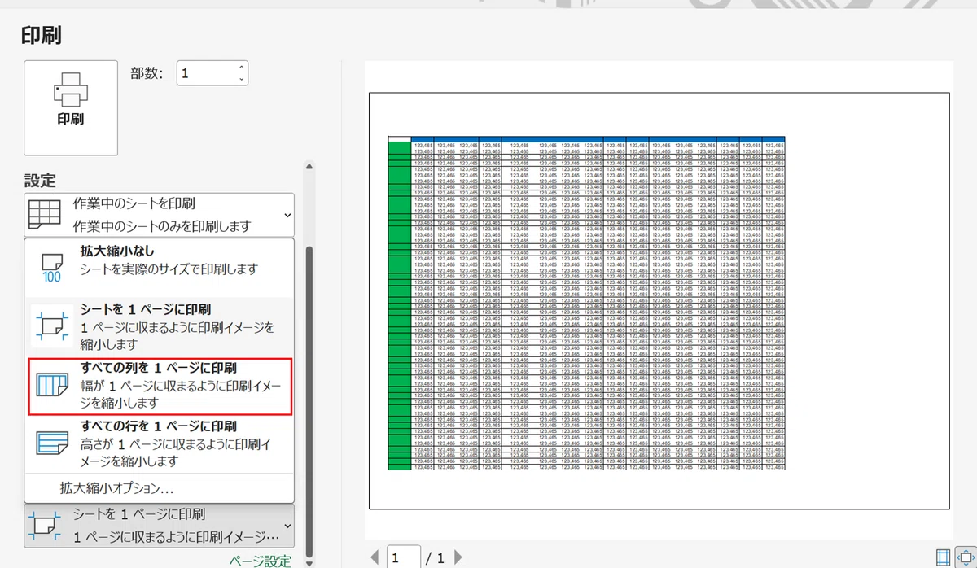Open 拡大縮小オプション... entry

(160, 488)
